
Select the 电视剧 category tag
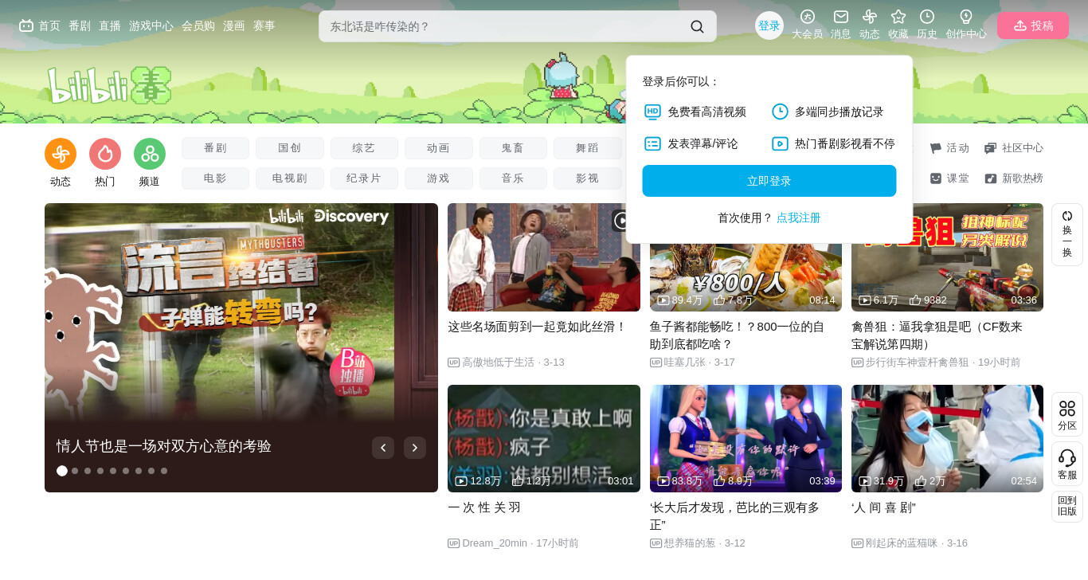coord(290,178)
